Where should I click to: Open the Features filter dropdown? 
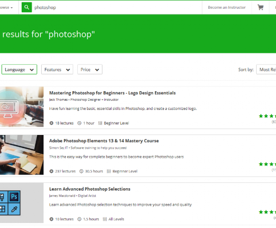coord(57,70)
